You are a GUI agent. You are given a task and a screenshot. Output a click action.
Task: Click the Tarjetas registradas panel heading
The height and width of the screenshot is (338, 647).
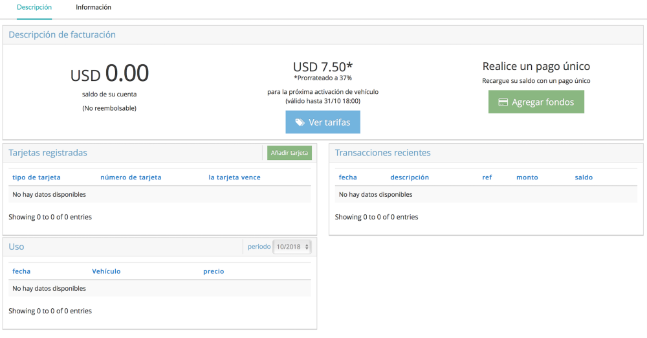(x=48, y=153)
